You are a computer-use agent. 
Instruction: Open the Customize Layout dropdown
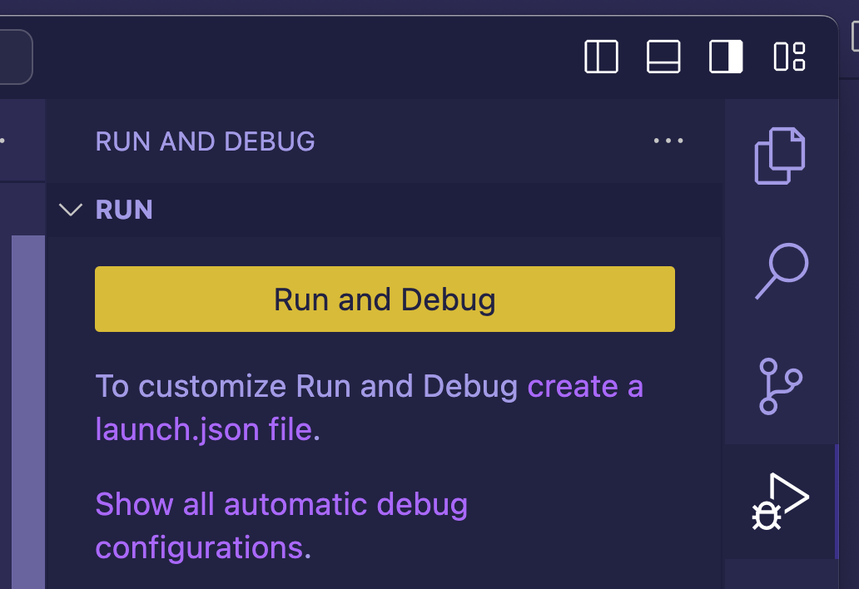click(788, 58)
